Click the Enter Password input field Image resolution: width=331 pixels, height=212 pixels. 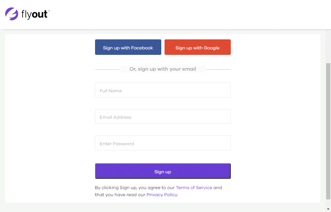point(163,143)
